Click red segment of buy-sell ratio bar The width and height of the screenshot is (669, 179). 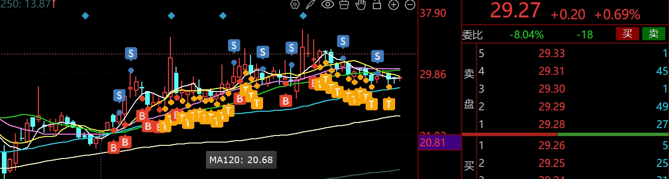[x=510, y=135]
